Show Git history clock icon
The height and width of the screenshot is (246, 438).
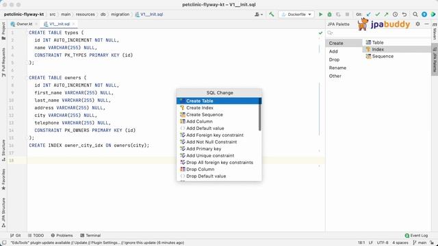coord(396,14)
